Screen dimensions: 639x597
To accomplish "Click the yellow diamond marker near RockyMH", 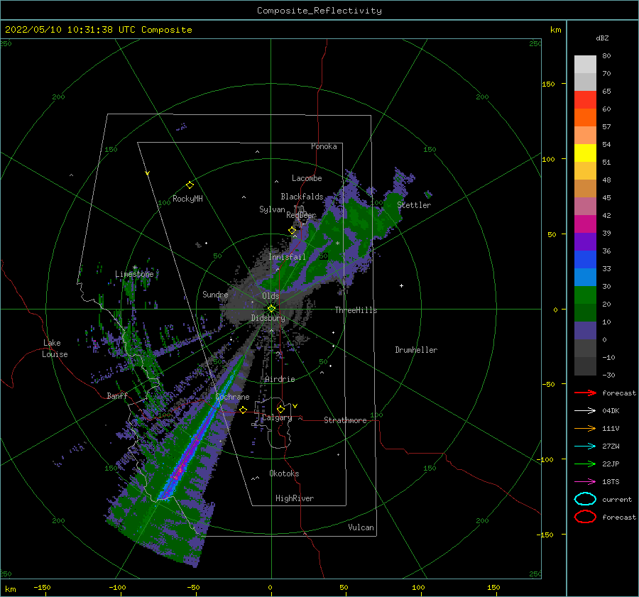I will coord(190,185).
